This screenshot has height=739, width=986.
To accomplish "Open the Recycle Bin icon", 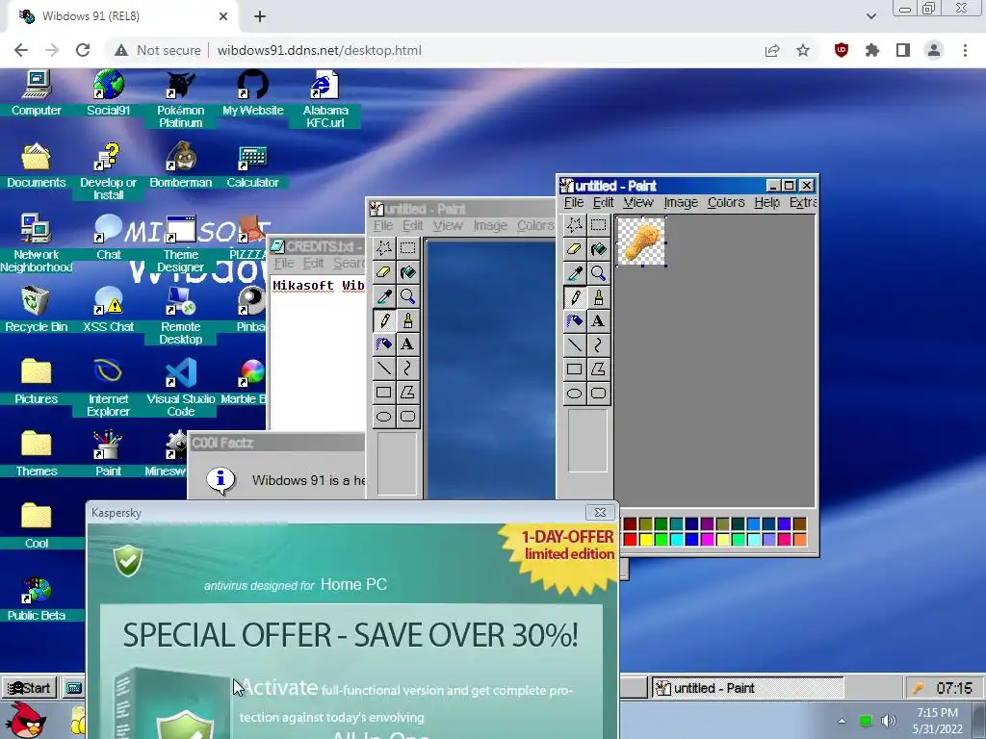I will 36,310.
